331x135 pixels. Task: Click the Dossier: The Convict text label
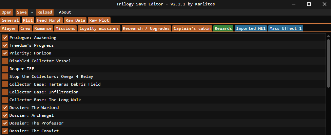point(34,131)
